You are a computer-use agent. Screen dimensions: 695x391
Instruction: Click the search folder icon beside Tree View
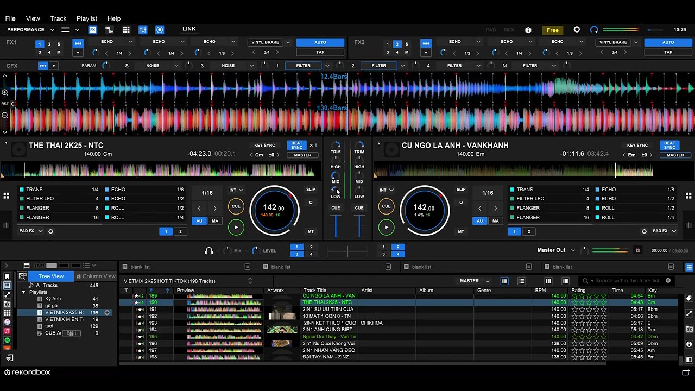click(23, 276)
